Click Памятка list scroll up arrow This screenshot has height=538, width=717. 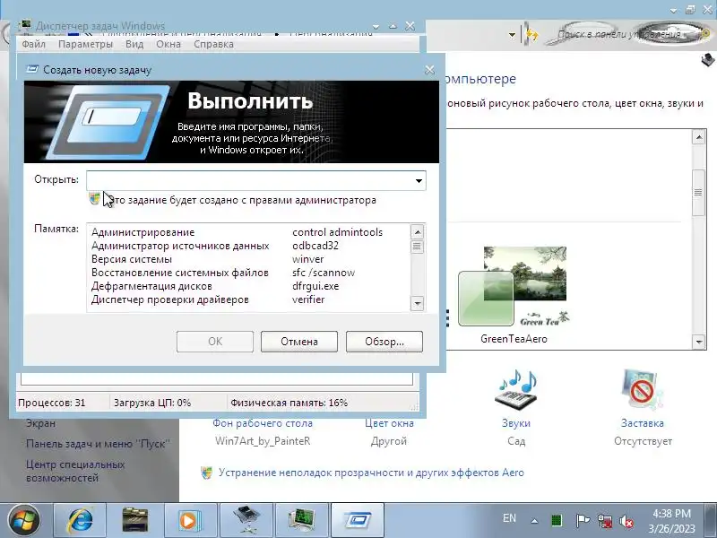pyautogui.click(x=417, y=232)
